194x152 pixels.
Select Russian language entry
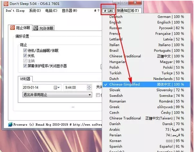pos(146,28)
